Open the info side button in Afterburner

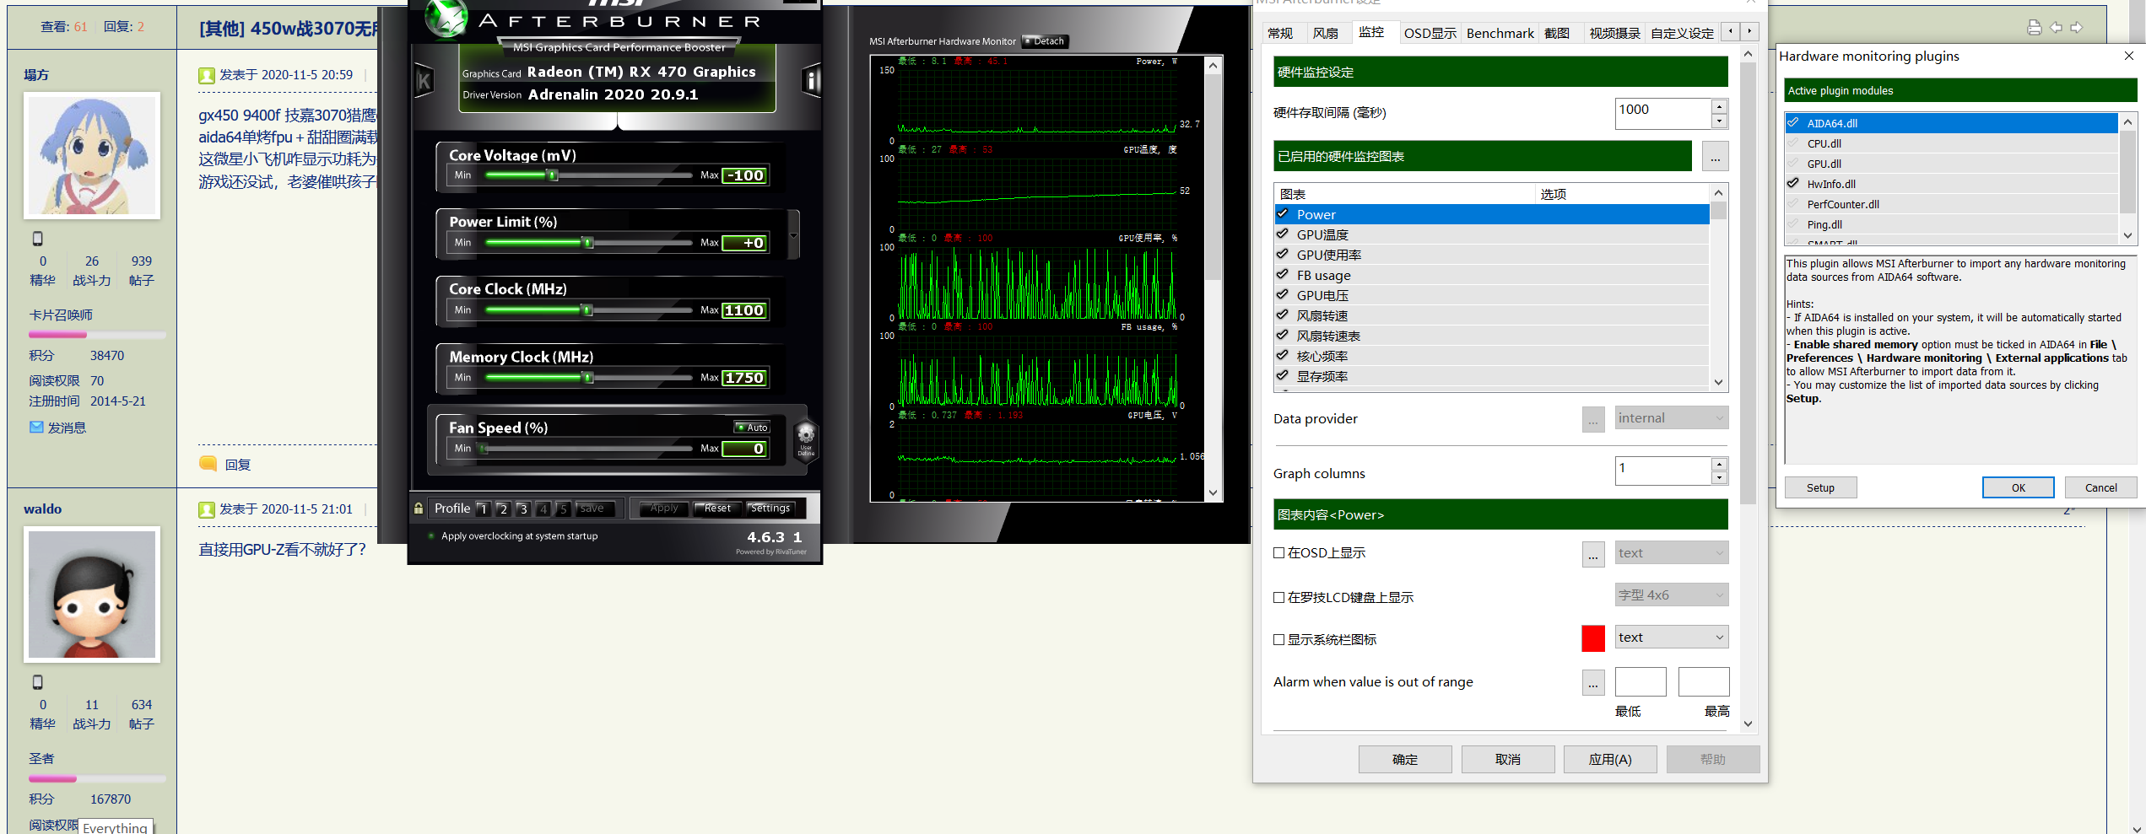pyautogui.click(x=810, y=81)
